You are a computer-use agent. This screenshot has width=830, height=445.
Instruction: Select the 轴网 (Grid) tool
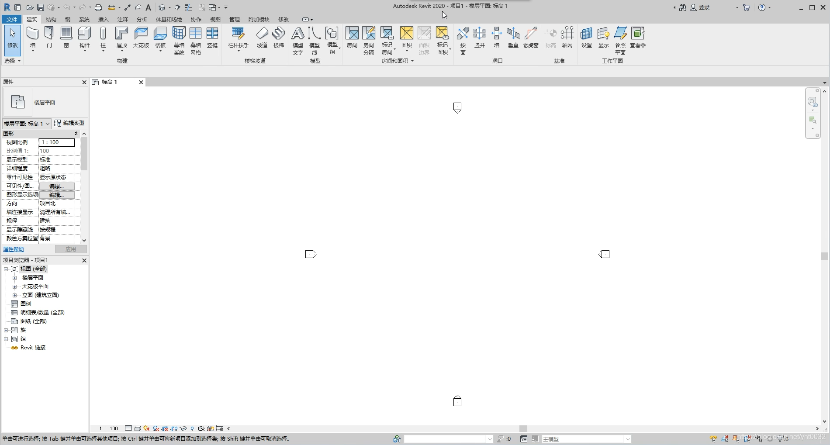click(567, 38)
